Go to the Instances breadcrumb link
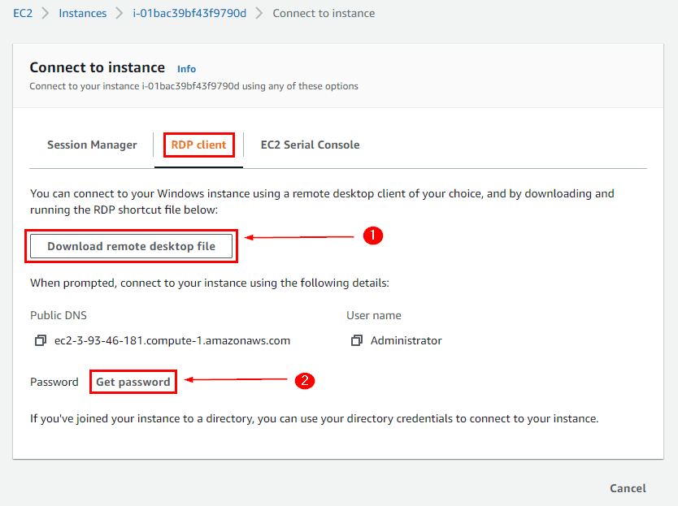678x506 pixels. [82, 13]
